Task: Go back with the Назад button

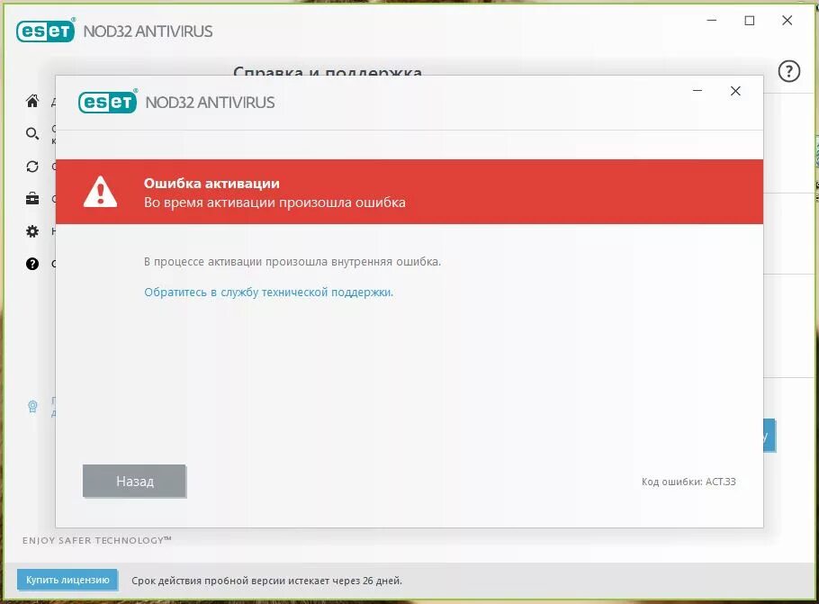Action: pyautogui.click(x=134, y=481)
